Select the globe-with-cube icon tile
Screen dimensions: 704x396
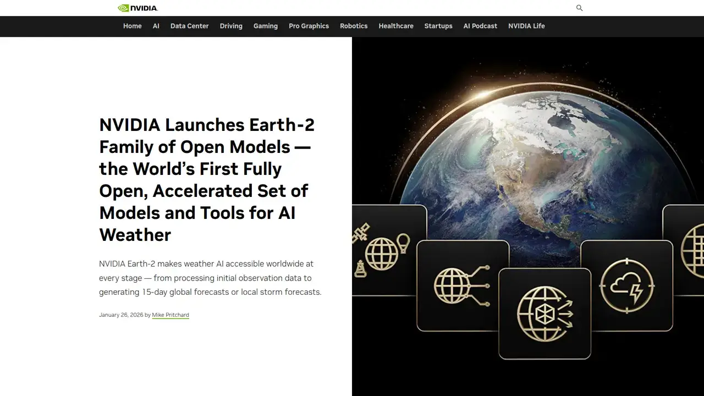coord(544,315)
